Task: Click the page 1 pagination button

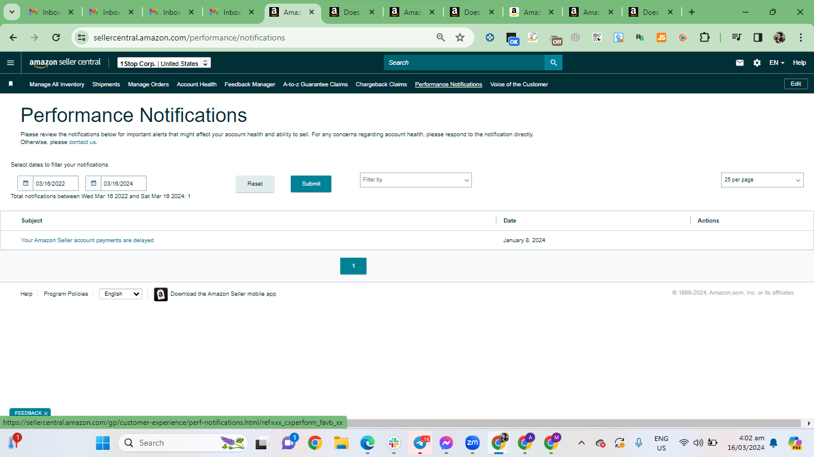Action: [353, 266]
